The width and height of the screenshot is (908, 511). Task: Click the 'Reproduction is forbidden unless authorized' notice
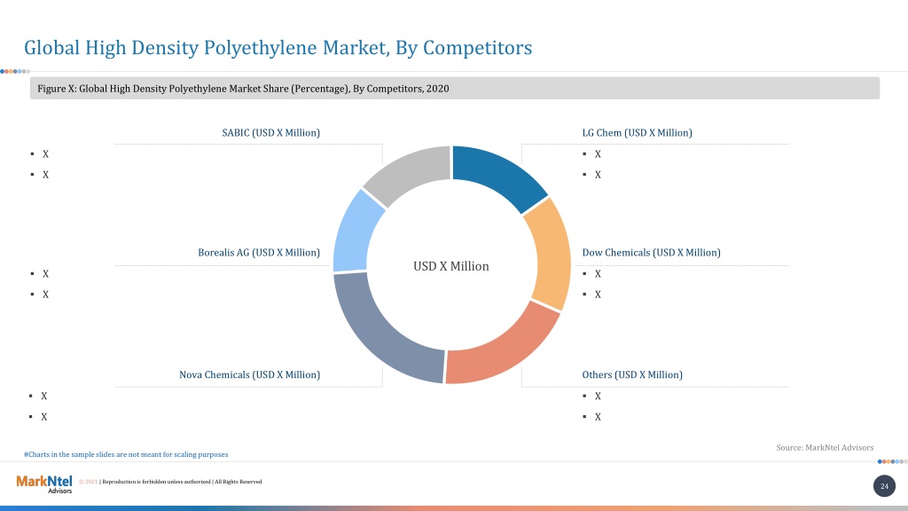pos(156,482)
